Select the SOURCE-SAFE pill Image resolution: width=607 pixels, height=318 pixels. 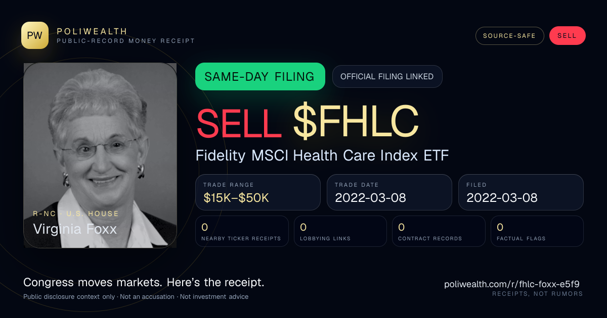pyautogui.click(x=509, y=36)
